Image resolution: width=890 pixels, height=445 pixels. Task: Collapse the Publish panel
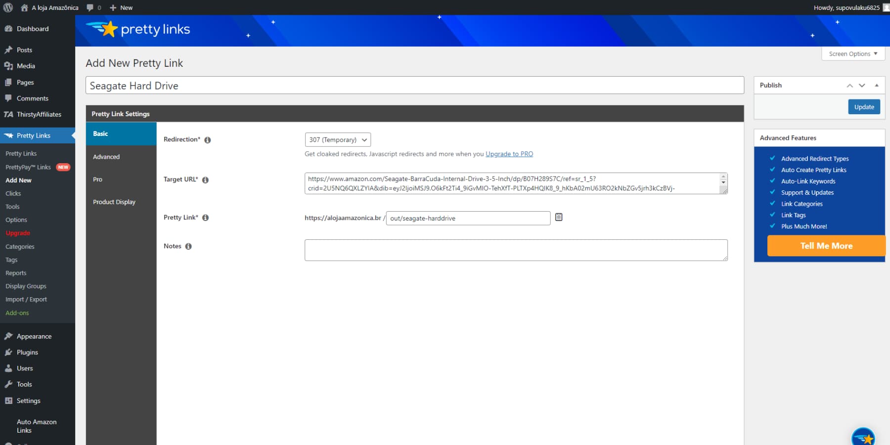tap(876, 85)
